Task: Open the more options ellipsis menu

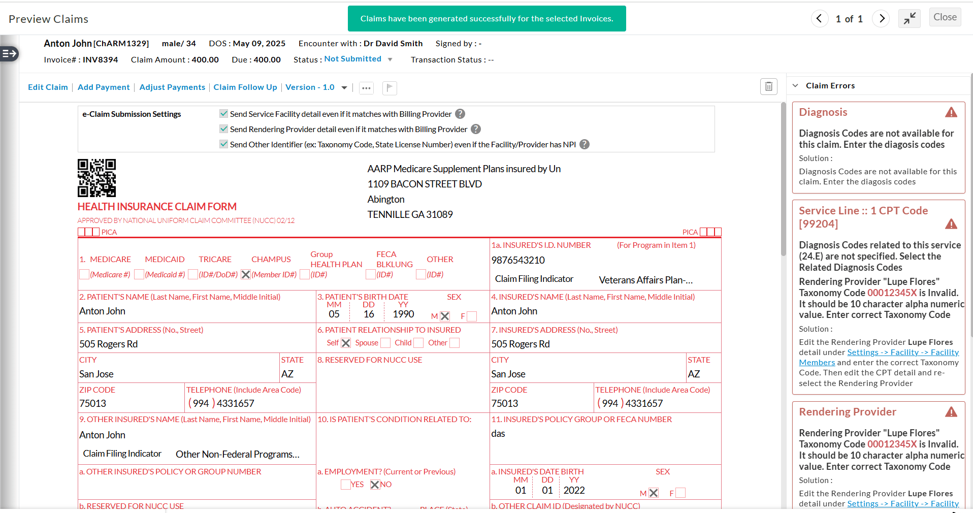Action: click(x=366, y=88)
